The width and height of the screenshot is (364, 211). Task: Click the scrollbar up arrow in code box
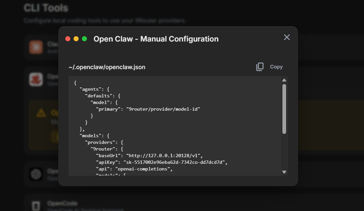[x=284, y=80]
